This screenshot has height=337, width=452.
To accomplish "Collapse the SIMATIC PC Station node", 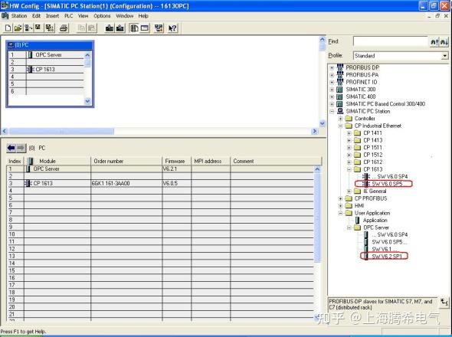I will (x=332, y=111).
